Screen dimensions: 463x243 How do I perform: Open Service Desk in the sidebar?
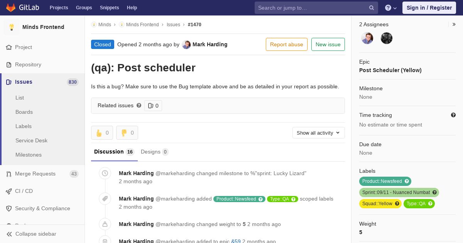31,140
